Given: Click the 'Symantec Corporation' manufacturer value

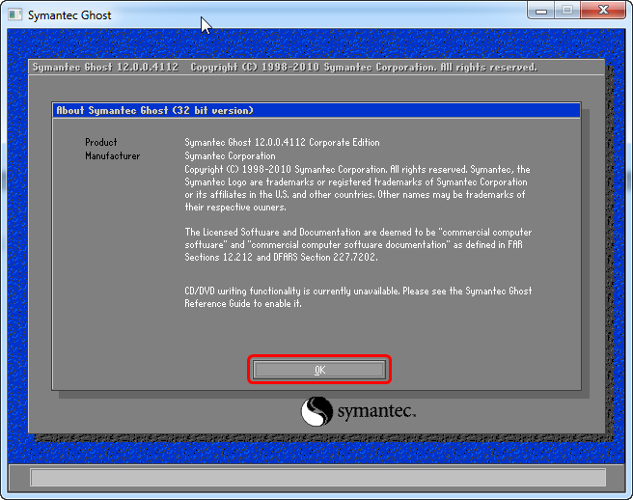Looking at the screenshot, I should pyautogui.click(x=230, y=156).
